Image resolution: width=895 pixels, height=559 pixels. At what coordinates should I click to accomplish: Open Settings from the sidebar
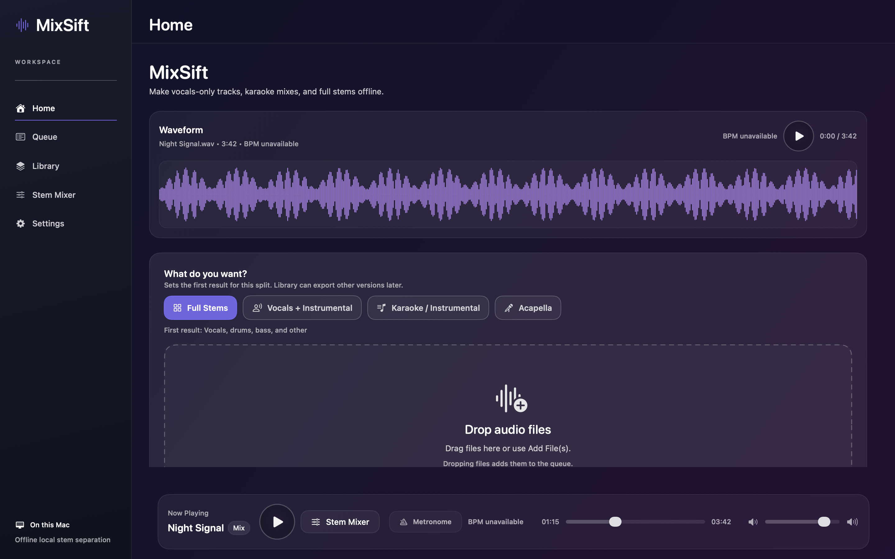click(x=66, y=223)
